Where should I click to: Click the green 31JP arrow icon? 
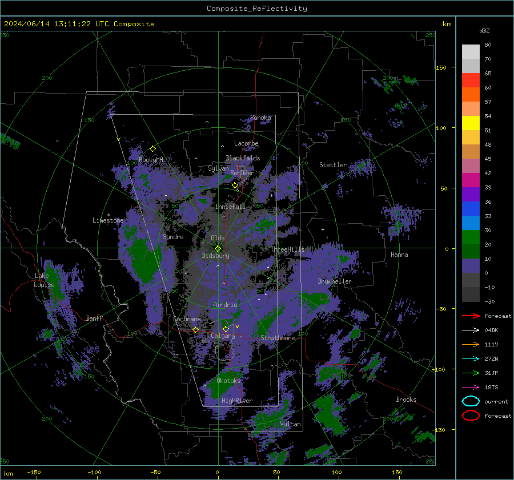point(471,373)
